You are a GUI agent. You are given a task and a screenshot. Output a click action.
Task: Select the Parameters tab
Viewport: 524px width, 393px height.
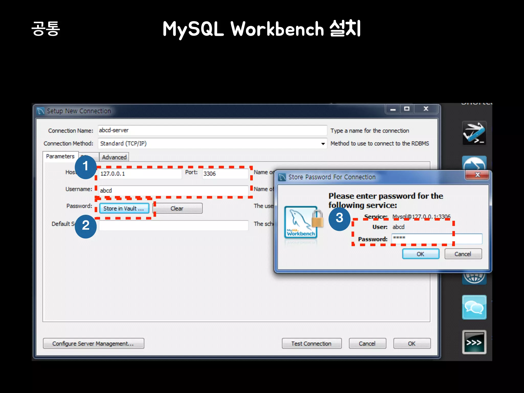coord(60,156)
